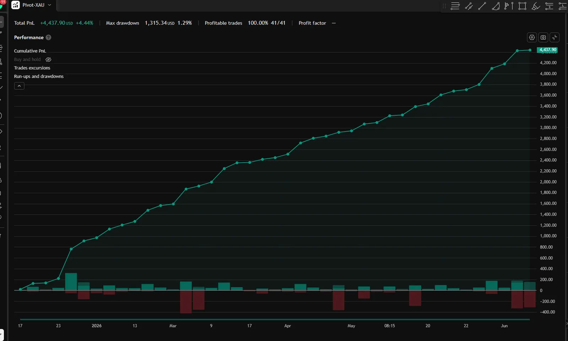
Task: Click the 2026 date axis label
Action: coord(97,326)
